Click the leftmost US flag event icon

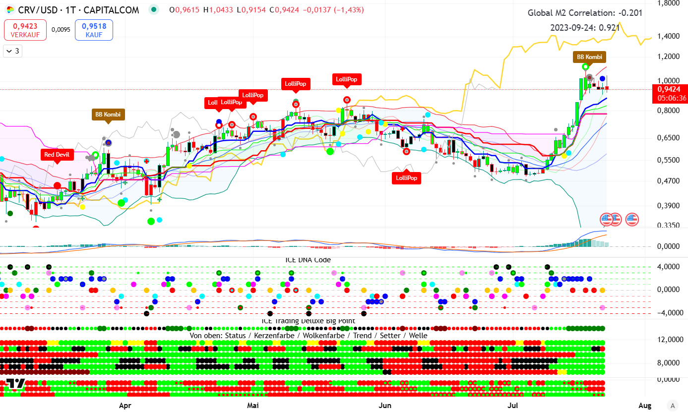coord(606,219)
